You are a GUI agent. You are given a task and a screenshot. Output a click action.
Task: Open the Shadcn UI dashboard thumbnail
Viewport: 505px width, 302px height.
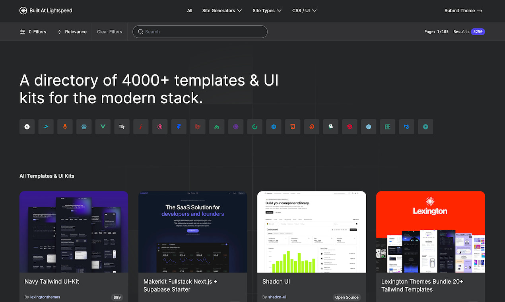click(312, 232)
